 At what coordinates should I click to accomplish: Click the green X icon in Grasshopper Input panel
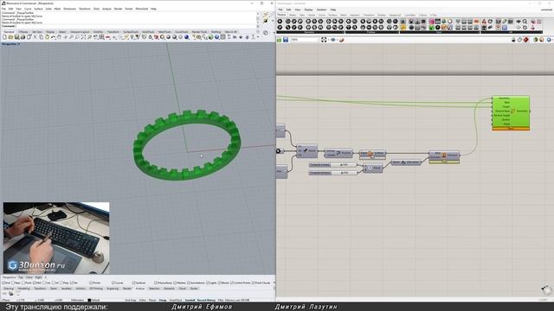(431, 28)
